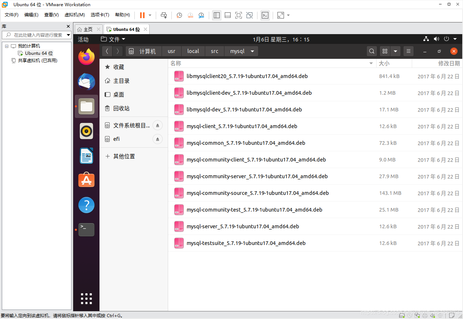The height and width of the screenshot is (319, 463).
Task: Open the 选项卡(T) menu
Action: (x=100, y=15)
